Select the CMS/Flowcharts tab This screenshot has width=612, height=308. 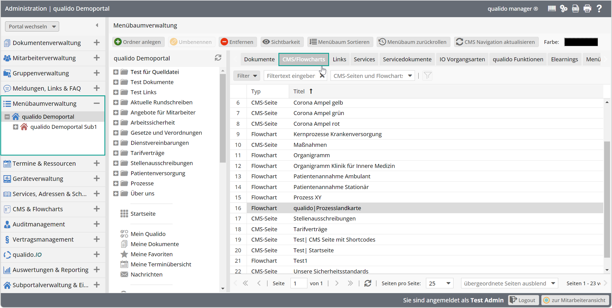tap(304, 59)
